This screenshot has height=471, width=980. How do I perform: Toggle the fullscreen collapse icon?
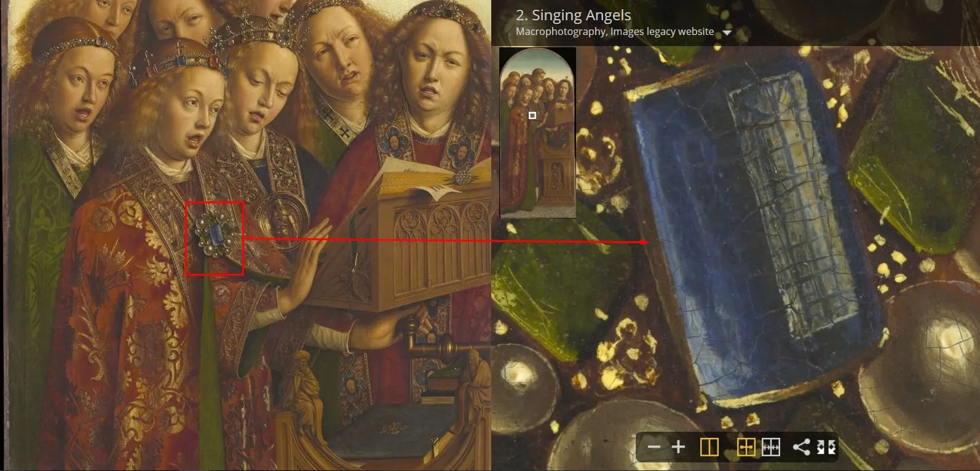(826, 447)
